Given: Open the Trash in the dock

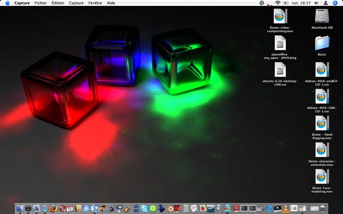Looking at the screenshot, I should pyautogui.click(x=322, y=208).
